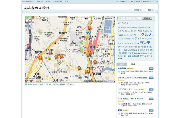Recenter the map using the center pan button

30,21
